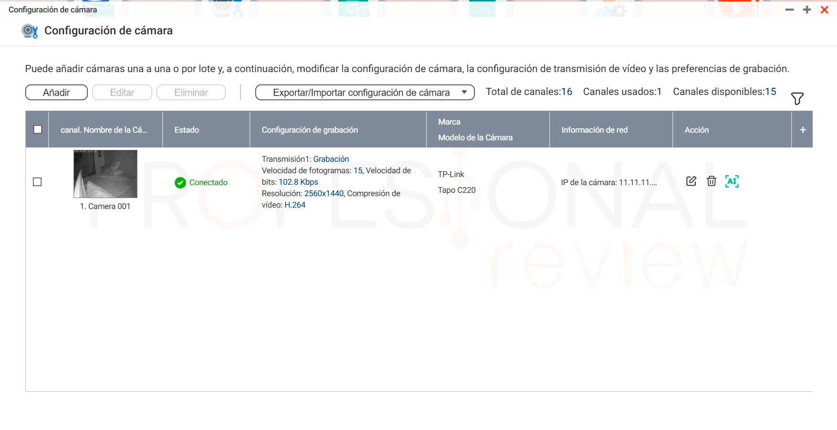Open the filter funnel icon

(797, 99)
